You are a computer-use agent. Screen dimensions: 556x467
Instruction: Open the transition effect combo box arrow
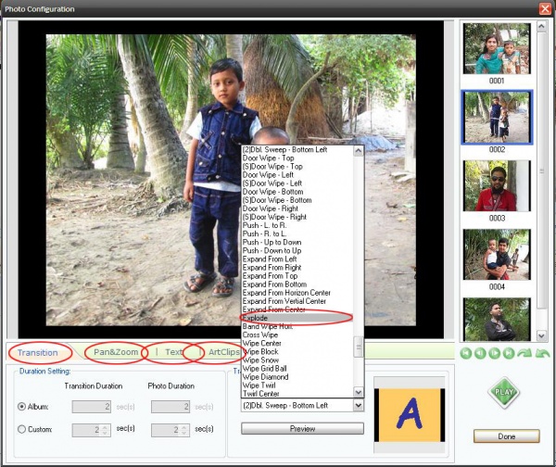[x=359, y=405]
